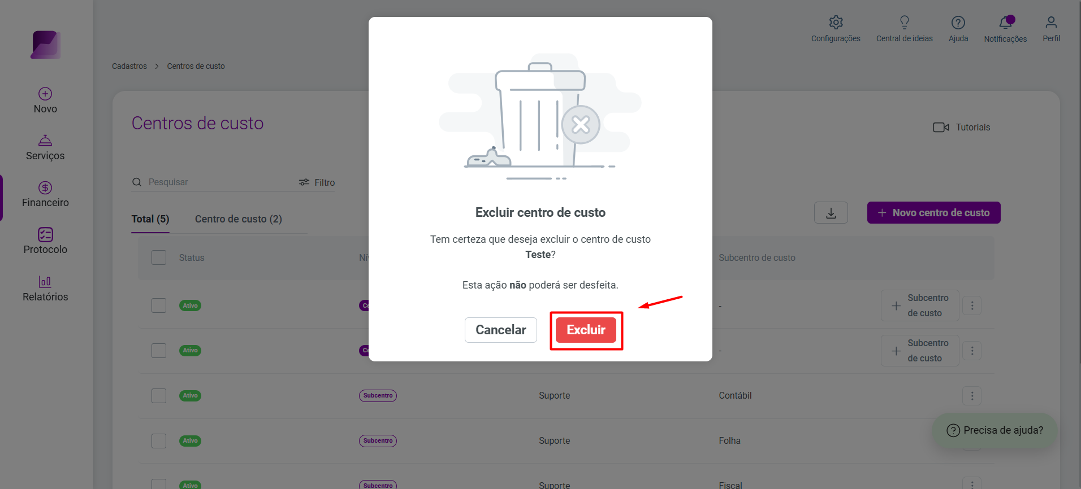Open Configurações gear icon

click(x=836, y=23)
